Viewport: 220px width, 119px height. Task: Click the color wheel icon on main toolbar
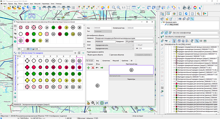tap(195, 8)
